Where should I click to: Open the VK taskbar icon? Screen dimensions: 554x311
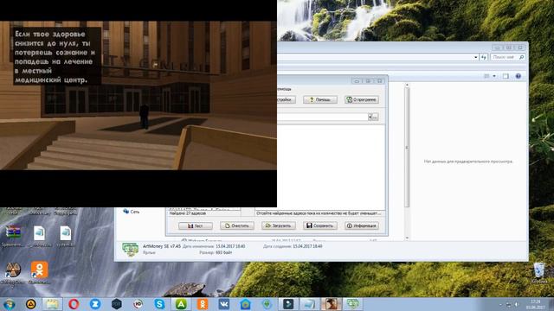coord(224,304)
